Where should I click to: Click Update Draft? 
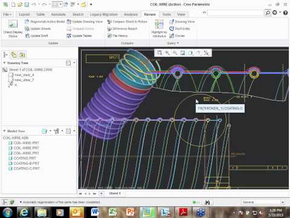36,36
